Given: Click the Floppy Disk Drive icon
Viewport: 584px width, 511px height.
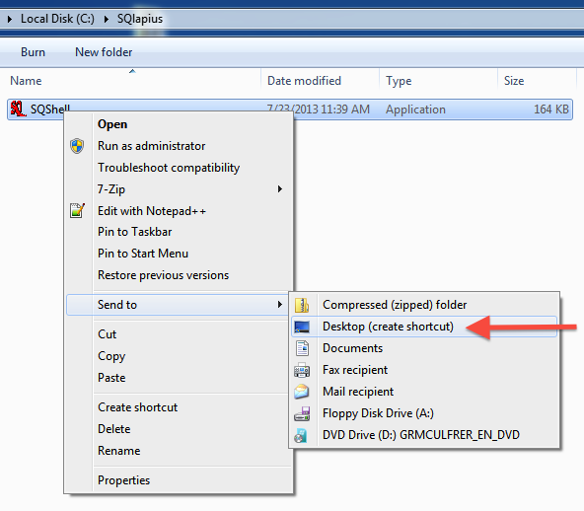Looking at the screenshot, I should tap(302, 413).
